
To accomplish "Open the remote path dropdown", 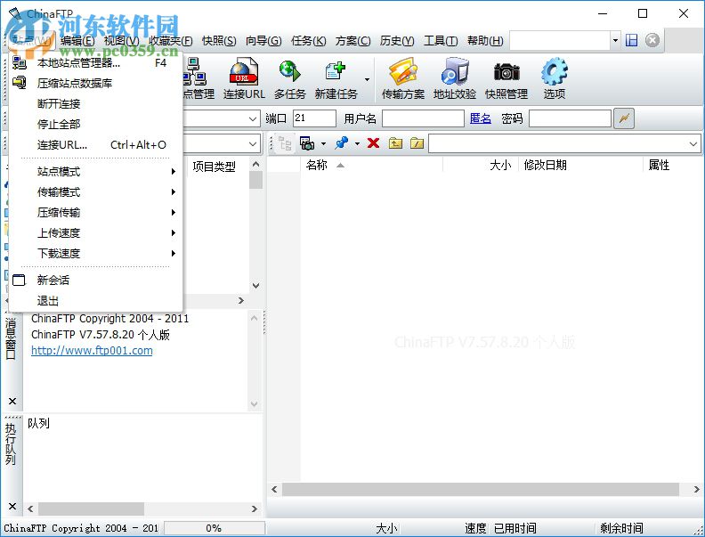I will [x=693, y=144].
